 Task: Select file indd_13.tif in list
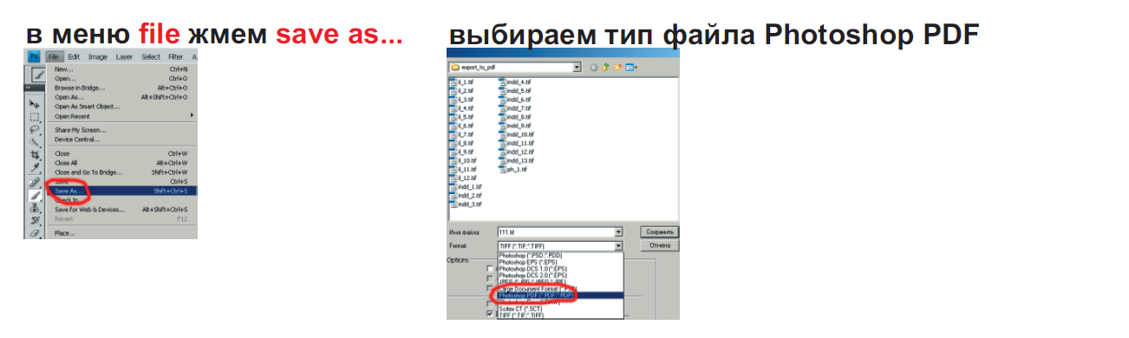[x=517, y=160]
